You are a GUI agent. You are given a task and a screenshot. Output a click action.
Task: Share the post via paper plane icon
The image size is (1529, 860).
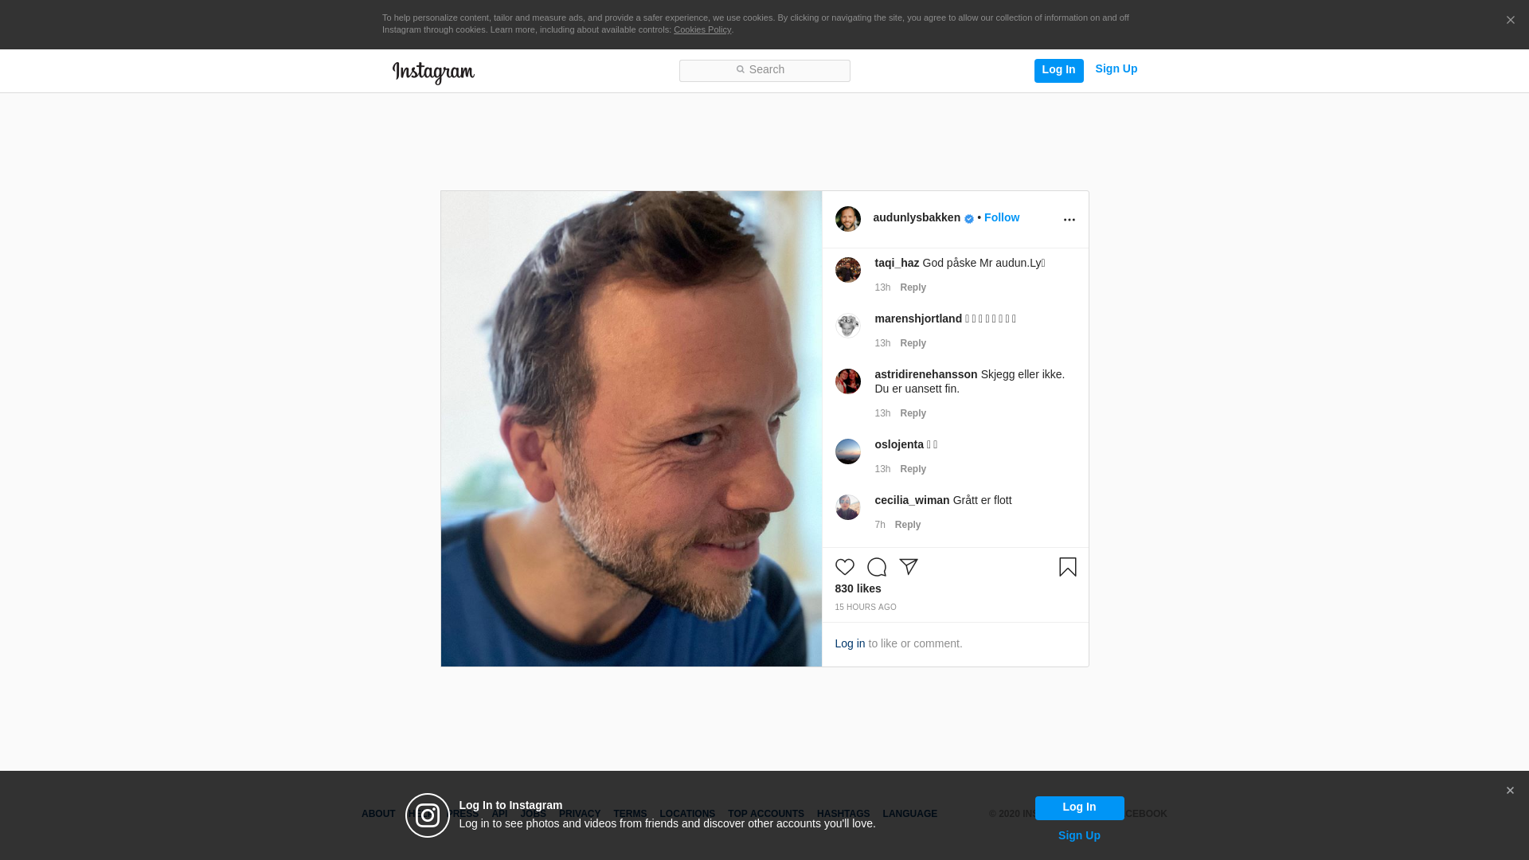tap(909, 566)
